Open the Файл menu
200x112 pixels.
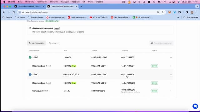point(20,2)
